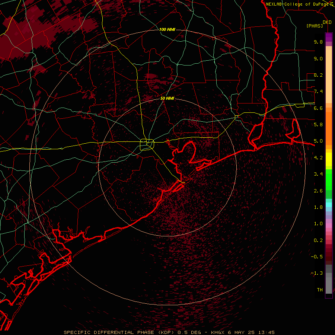
Task: Click the 6.6 value on the scale
Action: tap(318, 108)
